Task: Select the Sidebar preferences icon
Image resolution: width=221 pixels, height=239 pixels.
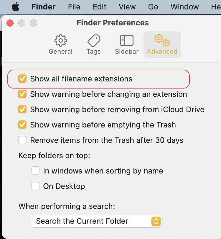Action: pyautogui.click(x=126, y=41)
